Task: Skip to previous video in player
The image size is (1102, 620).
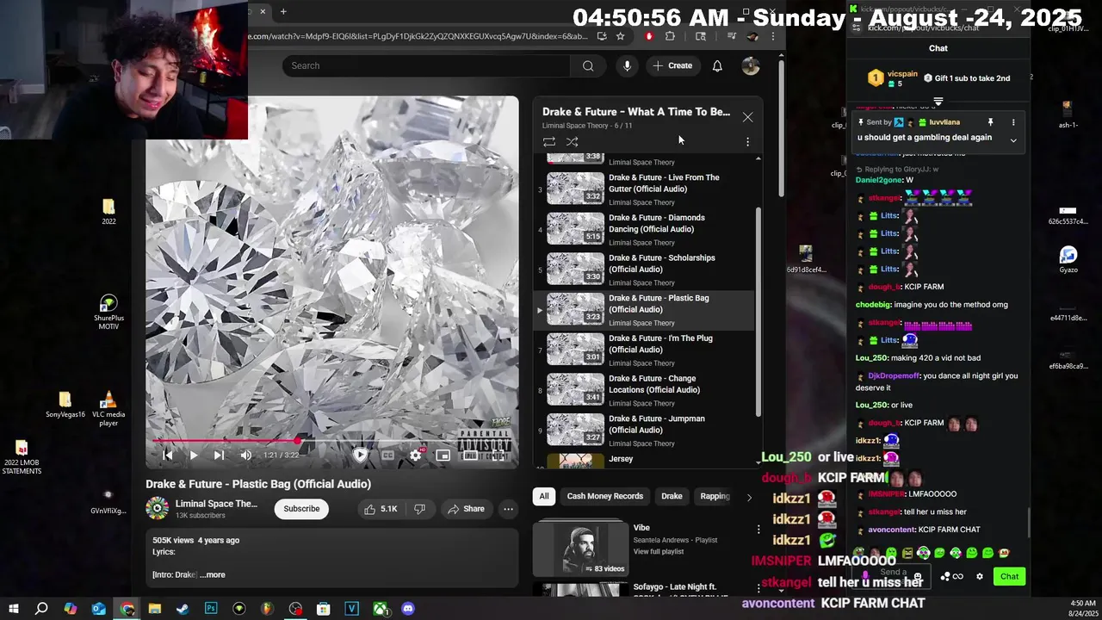Action: [168, 455]
